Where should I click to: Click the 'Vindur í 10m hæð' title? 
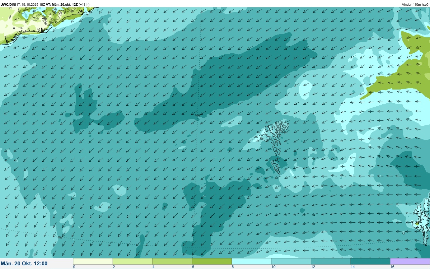point(415,4)
